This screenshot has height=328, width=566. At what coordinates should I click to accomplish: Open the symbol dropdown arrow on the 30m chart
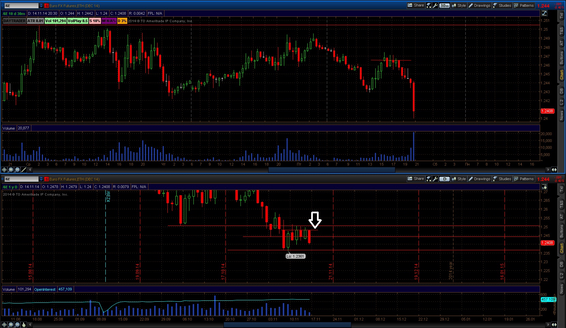[x=41, y=6]
